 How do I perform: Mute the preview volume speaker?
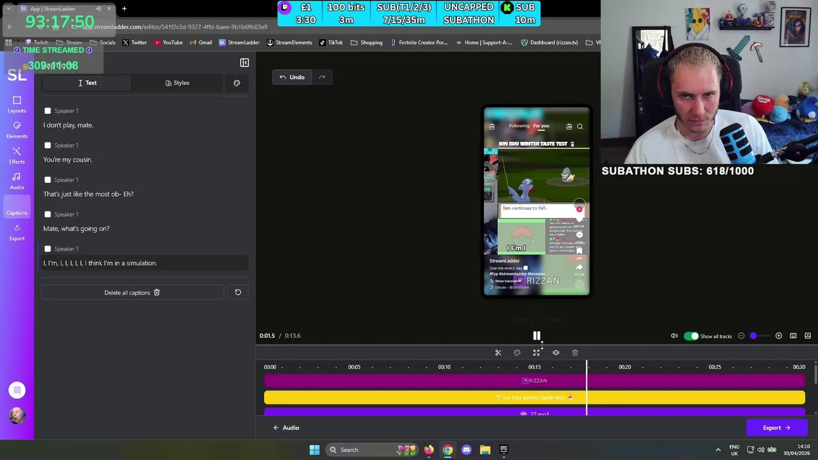pyautogui.click(x=674, y=336)
